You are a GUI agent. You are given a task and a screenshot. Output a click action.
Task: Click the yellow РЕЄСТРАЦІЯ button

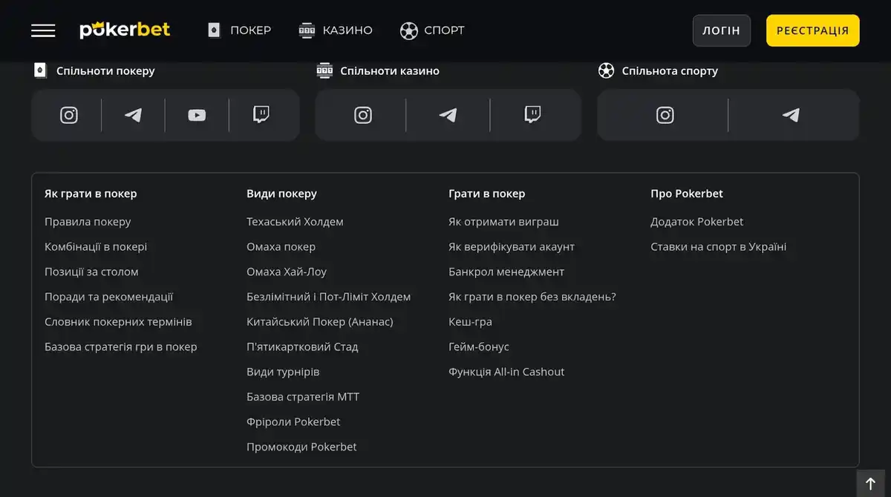813,30
